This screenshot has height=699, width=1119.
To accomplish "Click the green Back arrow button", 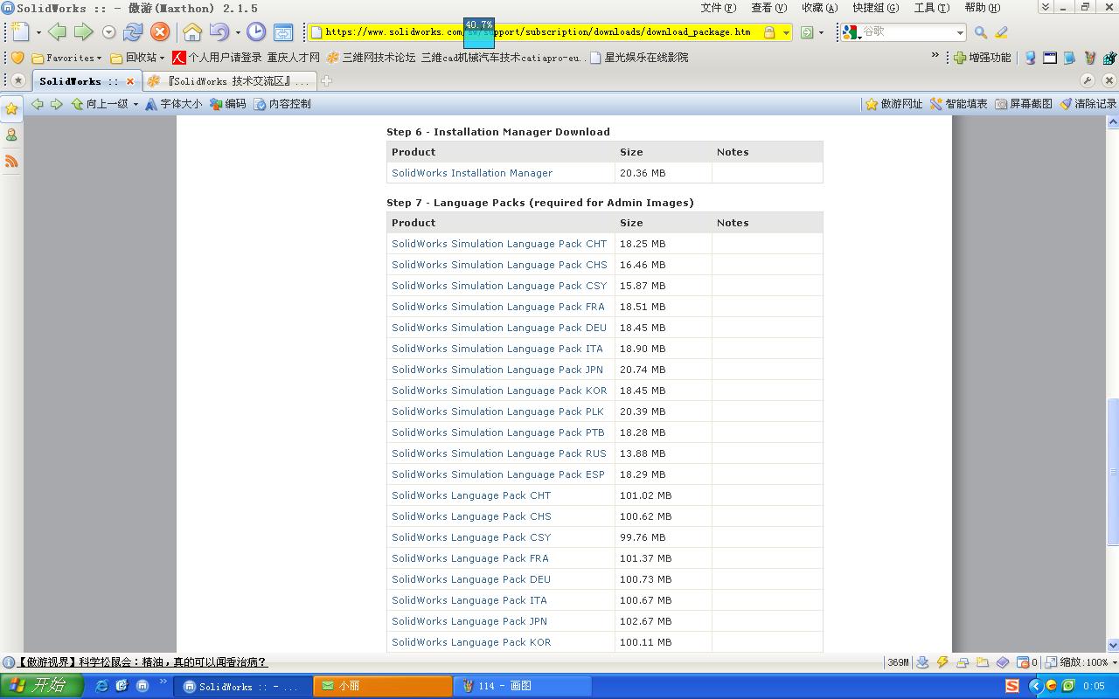I will [x=57, y=32].
